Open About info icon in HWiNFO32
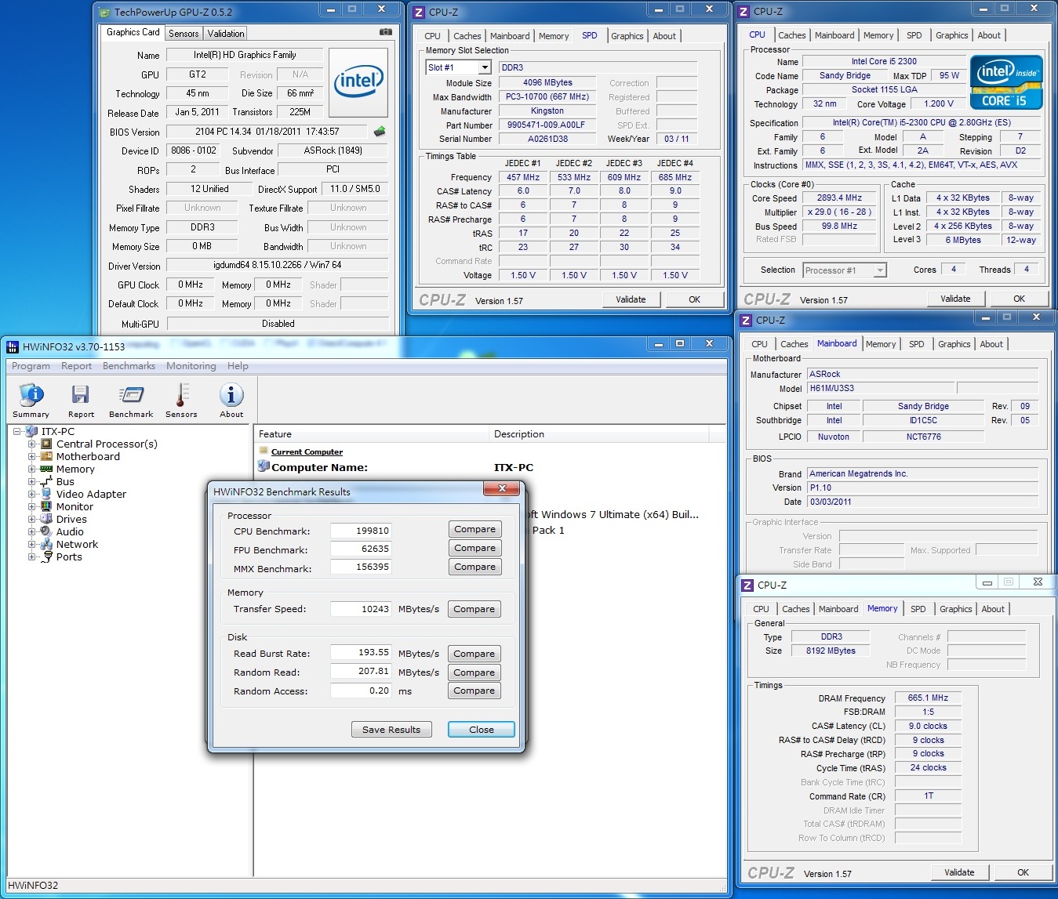 (x=231, y=401)
